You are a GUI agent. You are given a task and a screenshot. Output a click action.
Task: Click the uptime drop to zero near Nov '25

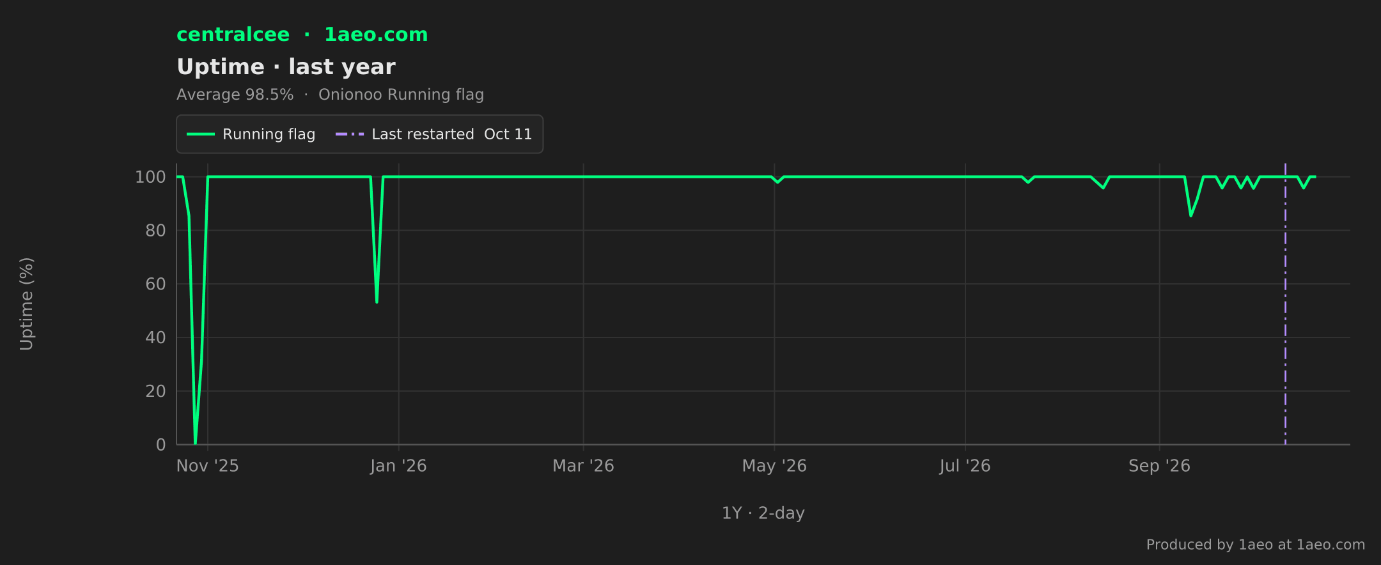195,442
